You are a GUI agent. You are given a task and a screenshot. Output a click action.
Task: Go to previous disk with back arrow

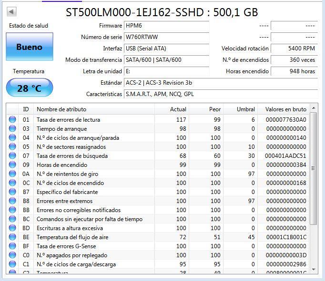point(11,12)
